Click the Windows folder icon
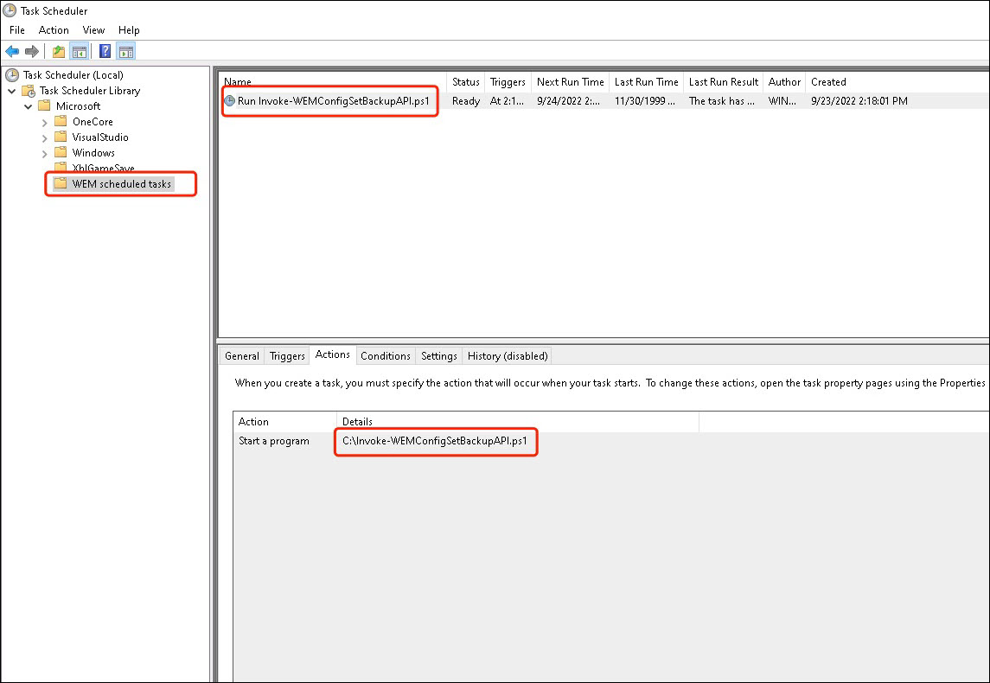 pyautogui.click(x=61, y=152)
